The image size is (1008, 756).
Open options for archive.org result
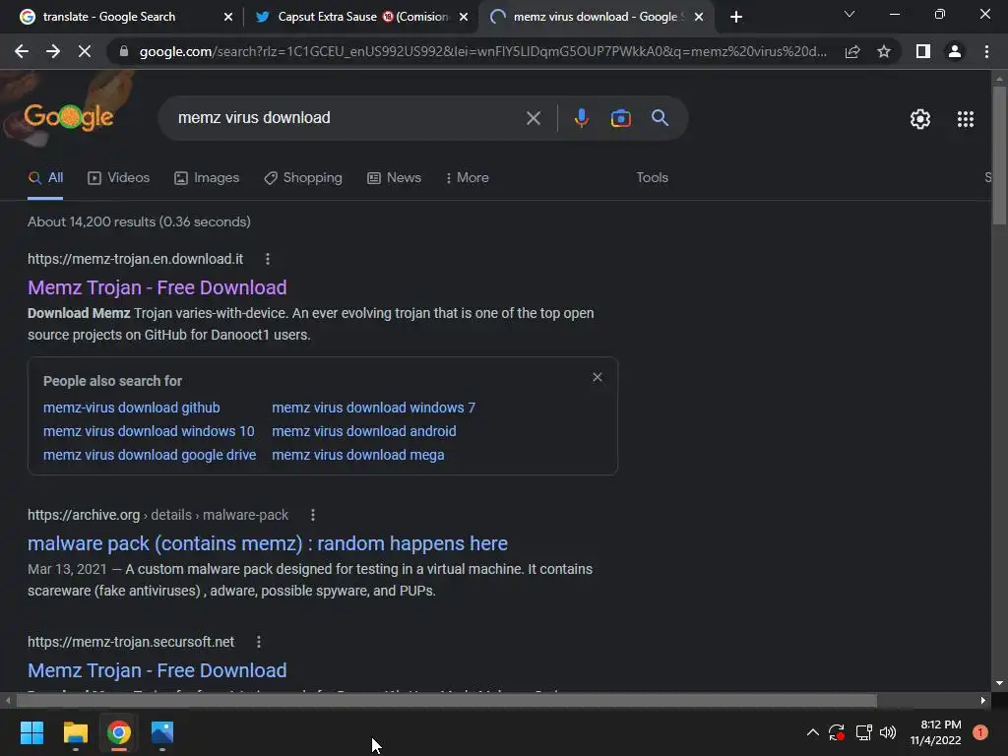(x=312, y=515)
